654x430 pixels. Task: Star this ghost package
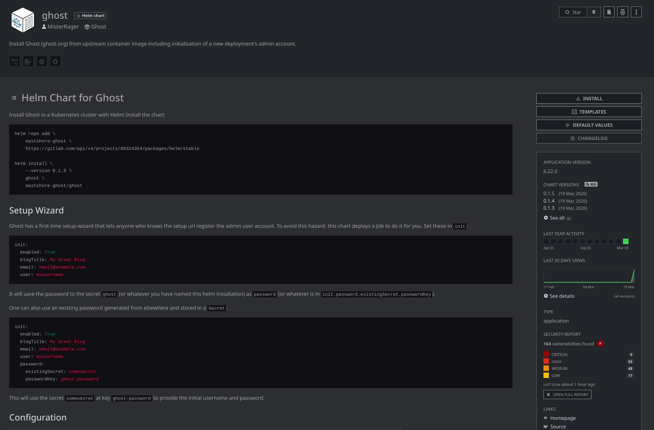point(573,12)
